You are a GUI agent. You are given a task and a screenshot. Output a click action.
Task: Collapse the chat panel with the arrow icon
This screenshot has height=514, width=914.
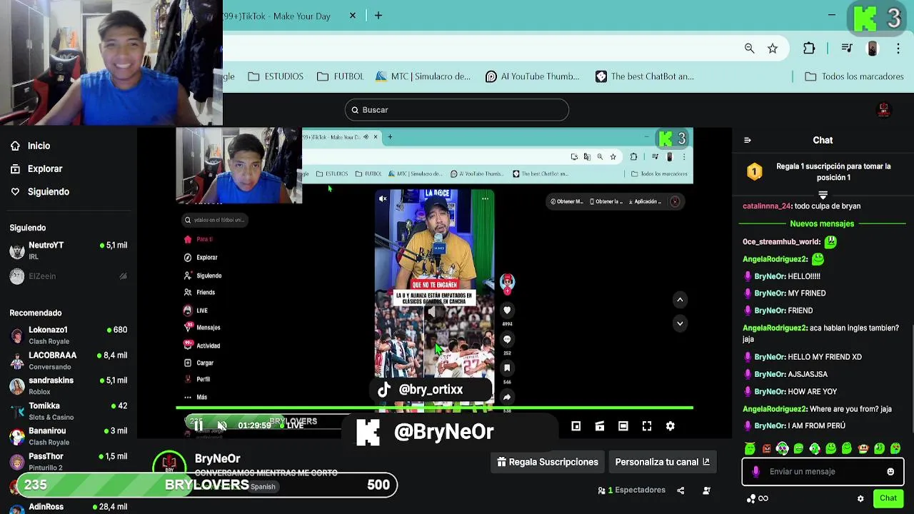(x=748, y=141)
